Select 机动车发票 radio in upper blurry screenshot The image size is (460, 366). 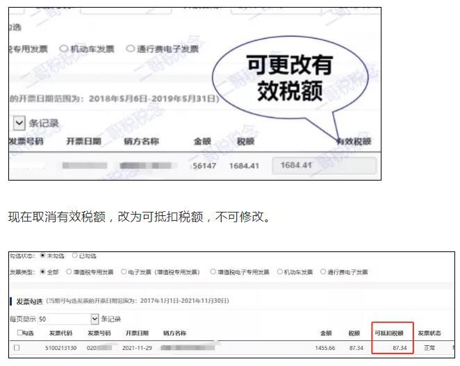(64, 49)
